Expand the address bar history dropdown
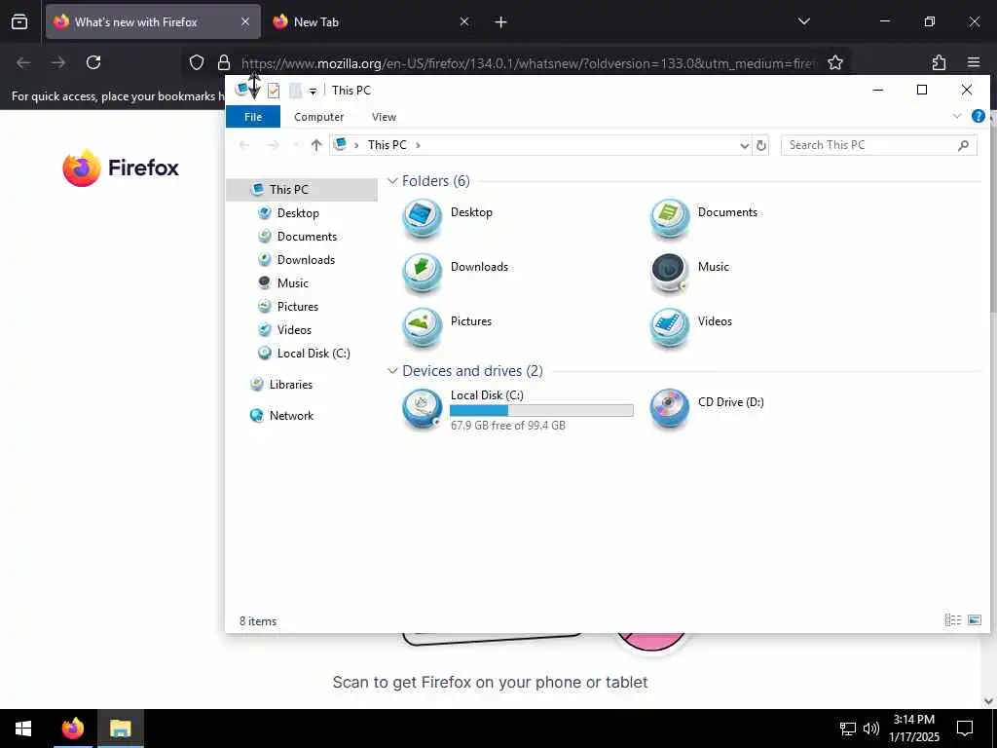997x748 pixels. 744,146
